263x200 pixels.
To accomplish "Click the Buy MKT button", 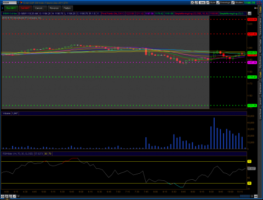I will [11, 8].
